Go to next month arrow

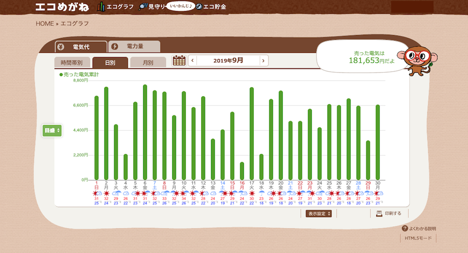click(x=264, y=60)
